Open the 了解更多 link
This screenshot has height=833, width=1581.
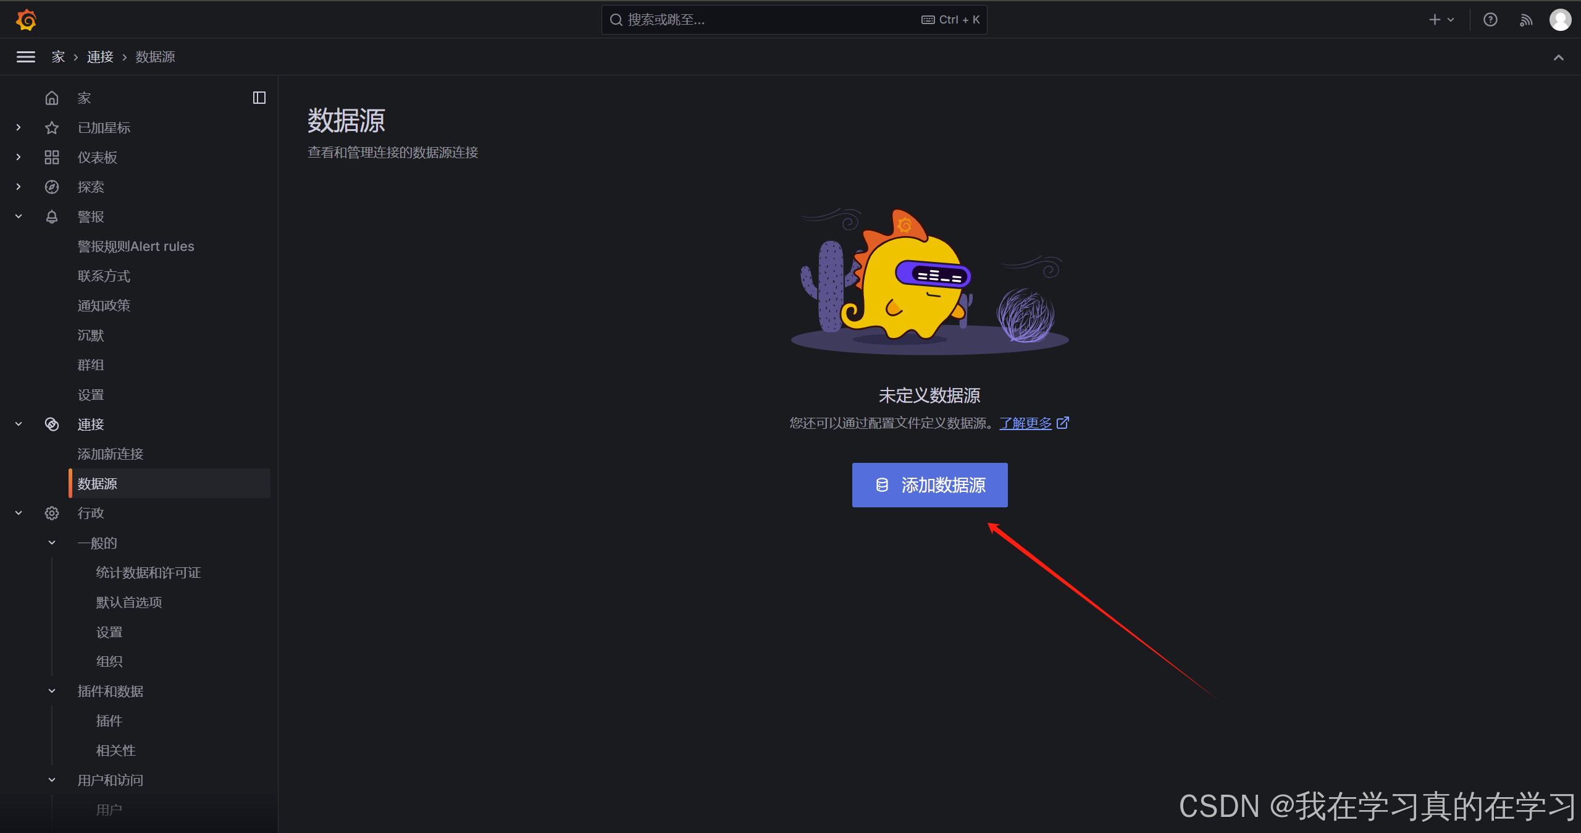pyautogui.click(x=1025, y=423)
